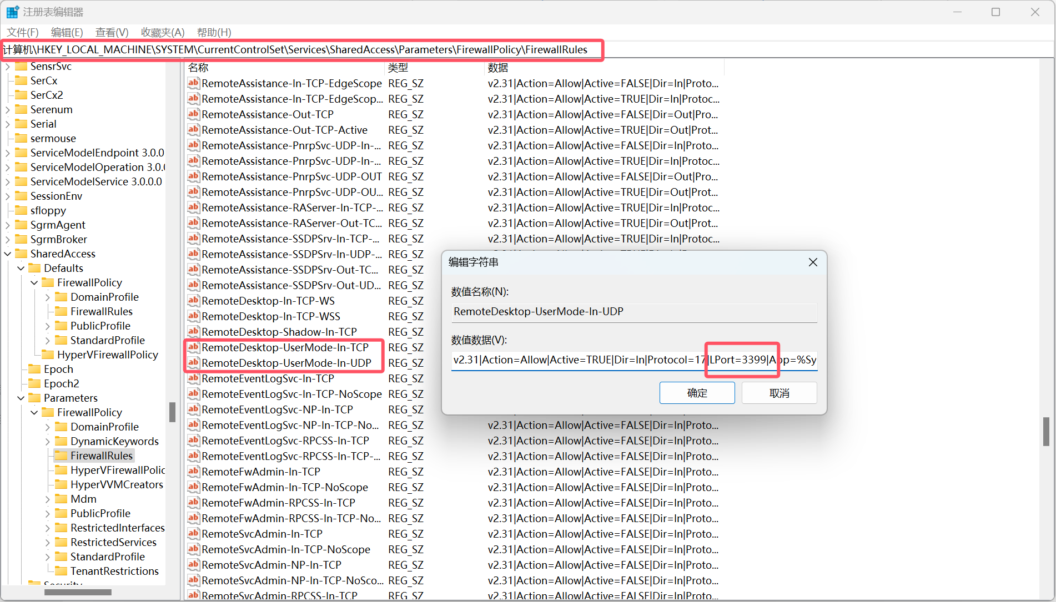Close the 编辑字符串 dialog with X
The width and height of the screenshot is (1056, 602).
pos(813,262)
